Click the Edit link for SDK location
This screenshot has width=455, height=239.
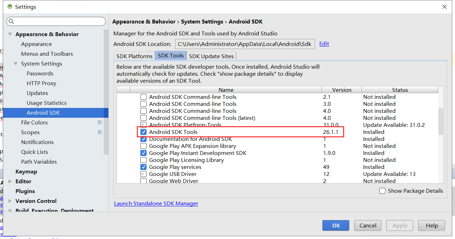[324, 43]
